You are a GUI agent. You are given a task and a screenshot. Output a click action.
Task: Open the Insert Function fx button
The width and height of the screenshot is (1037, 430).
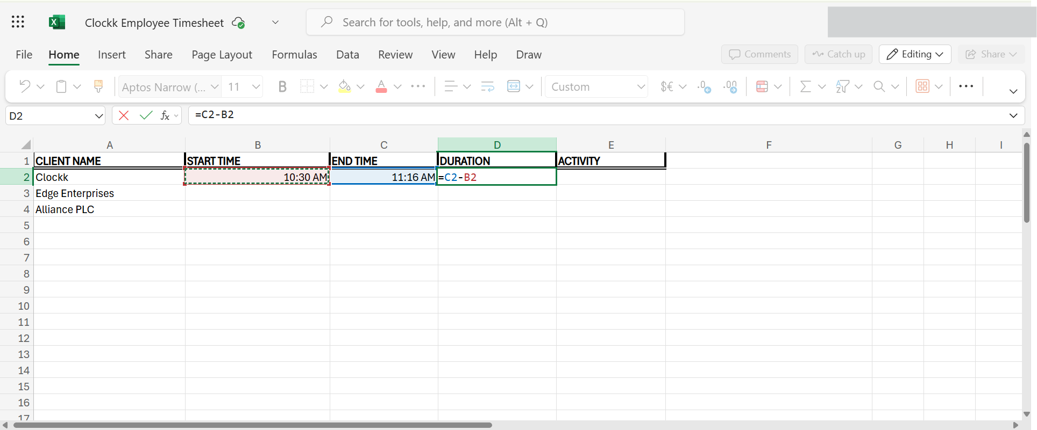pyautogui.click(x=165, y=115)
